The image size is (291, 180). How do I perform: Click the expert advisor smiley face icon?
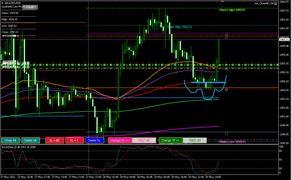tap(276, 3)
